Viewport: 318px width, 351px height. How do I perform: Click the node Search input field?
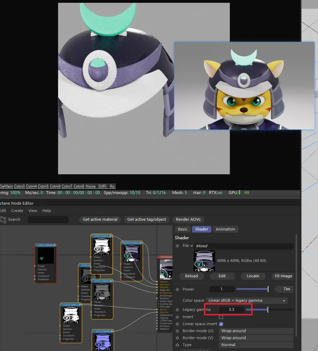click(x=48, y=220)
